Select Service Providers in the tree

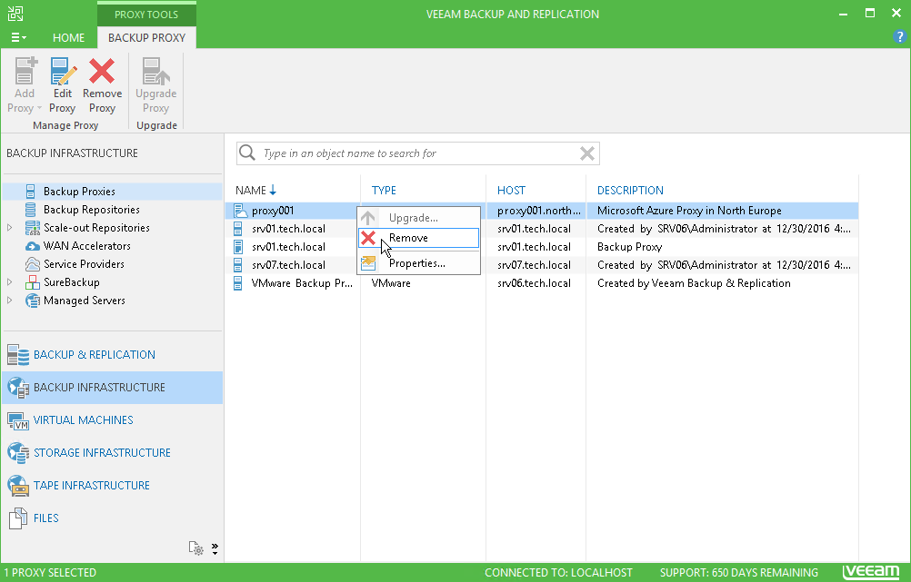coord(85,264)
